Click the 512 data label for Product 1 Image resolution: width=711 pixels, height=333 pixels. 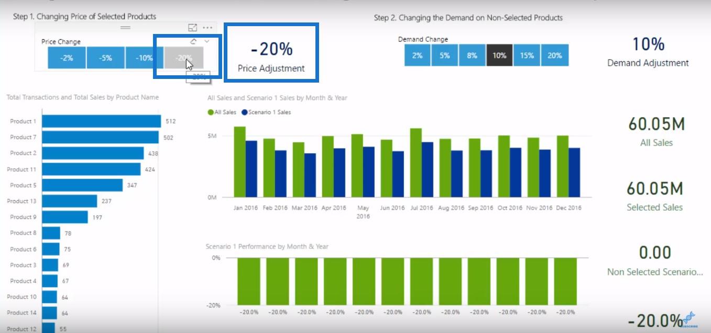(x=170, y=121)
